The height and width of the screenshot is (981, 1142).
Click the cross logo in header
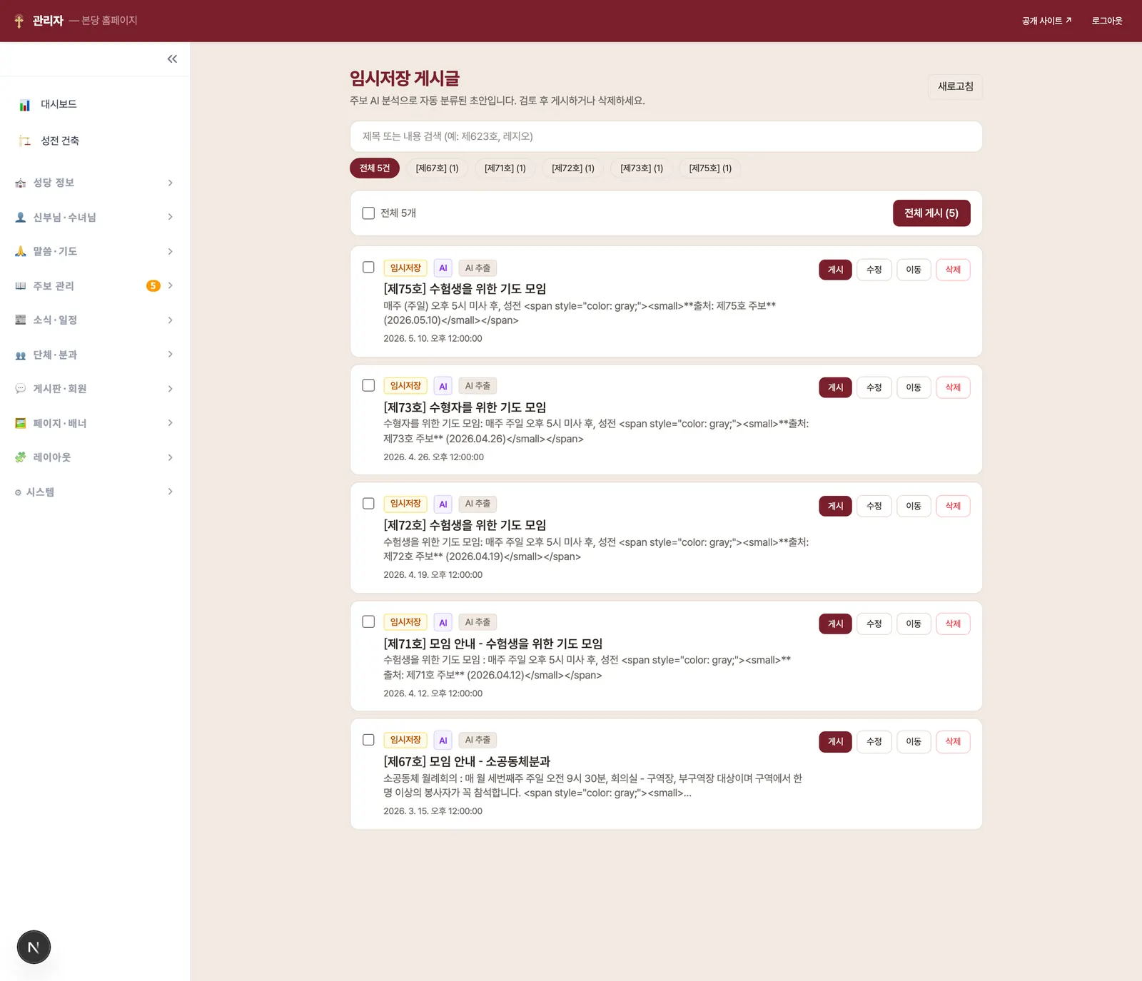tap(19, 21)
